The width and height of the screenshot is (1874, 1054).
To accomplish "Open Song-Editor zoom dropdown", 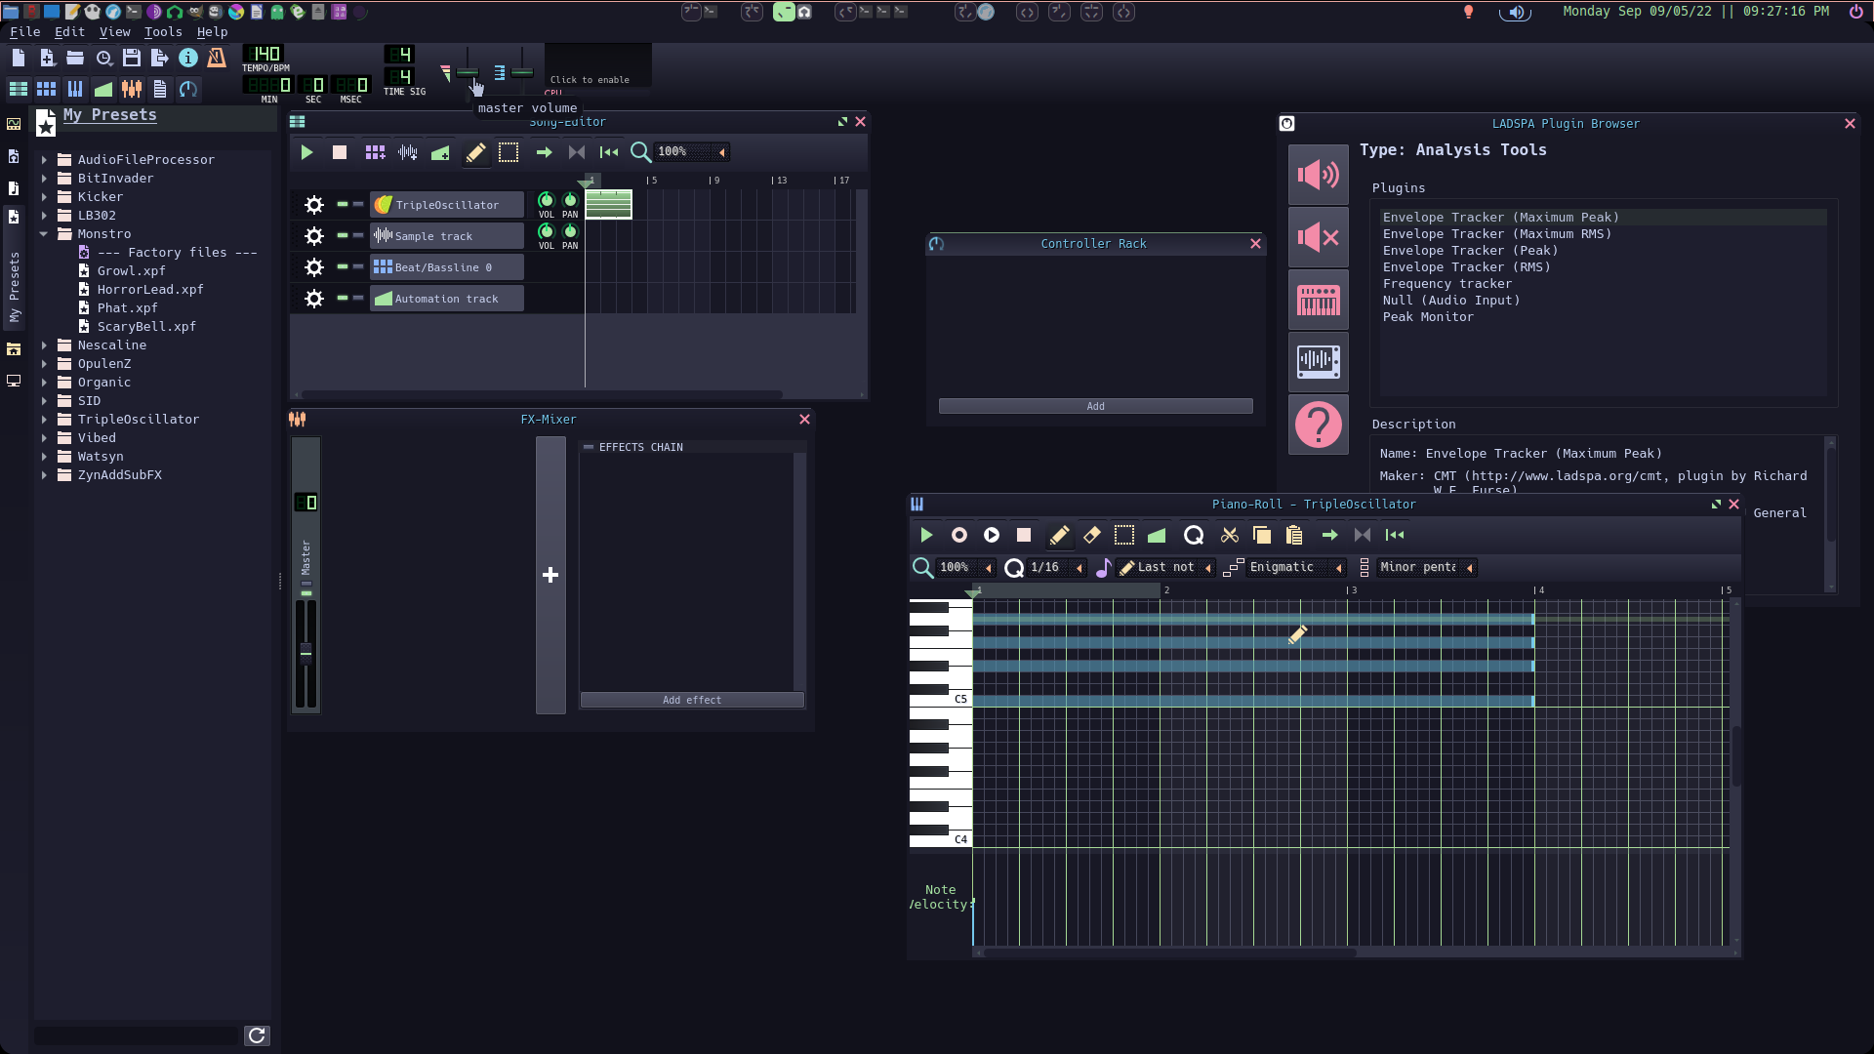I will (x=692, y=152).
